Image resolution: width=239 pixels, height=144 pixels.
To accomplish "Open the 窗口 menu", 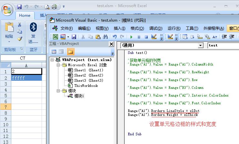I will pos(234,28).
